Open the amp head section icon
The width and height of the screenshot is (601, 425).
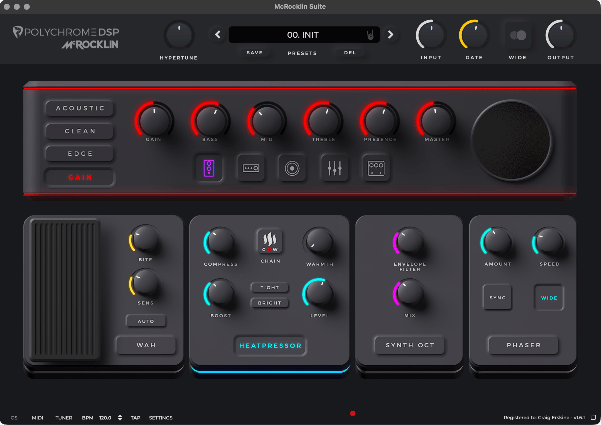[x=251, y=168]
